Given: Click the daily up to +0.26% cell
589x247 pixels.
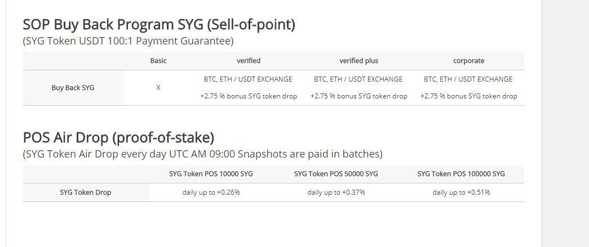Looking at the screenshot, I should (211, 192).
